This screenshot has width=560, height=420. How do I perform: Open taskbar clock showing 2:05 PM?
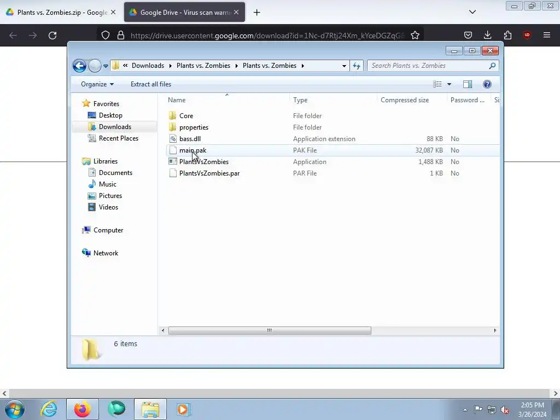click(x=532, y=410)
